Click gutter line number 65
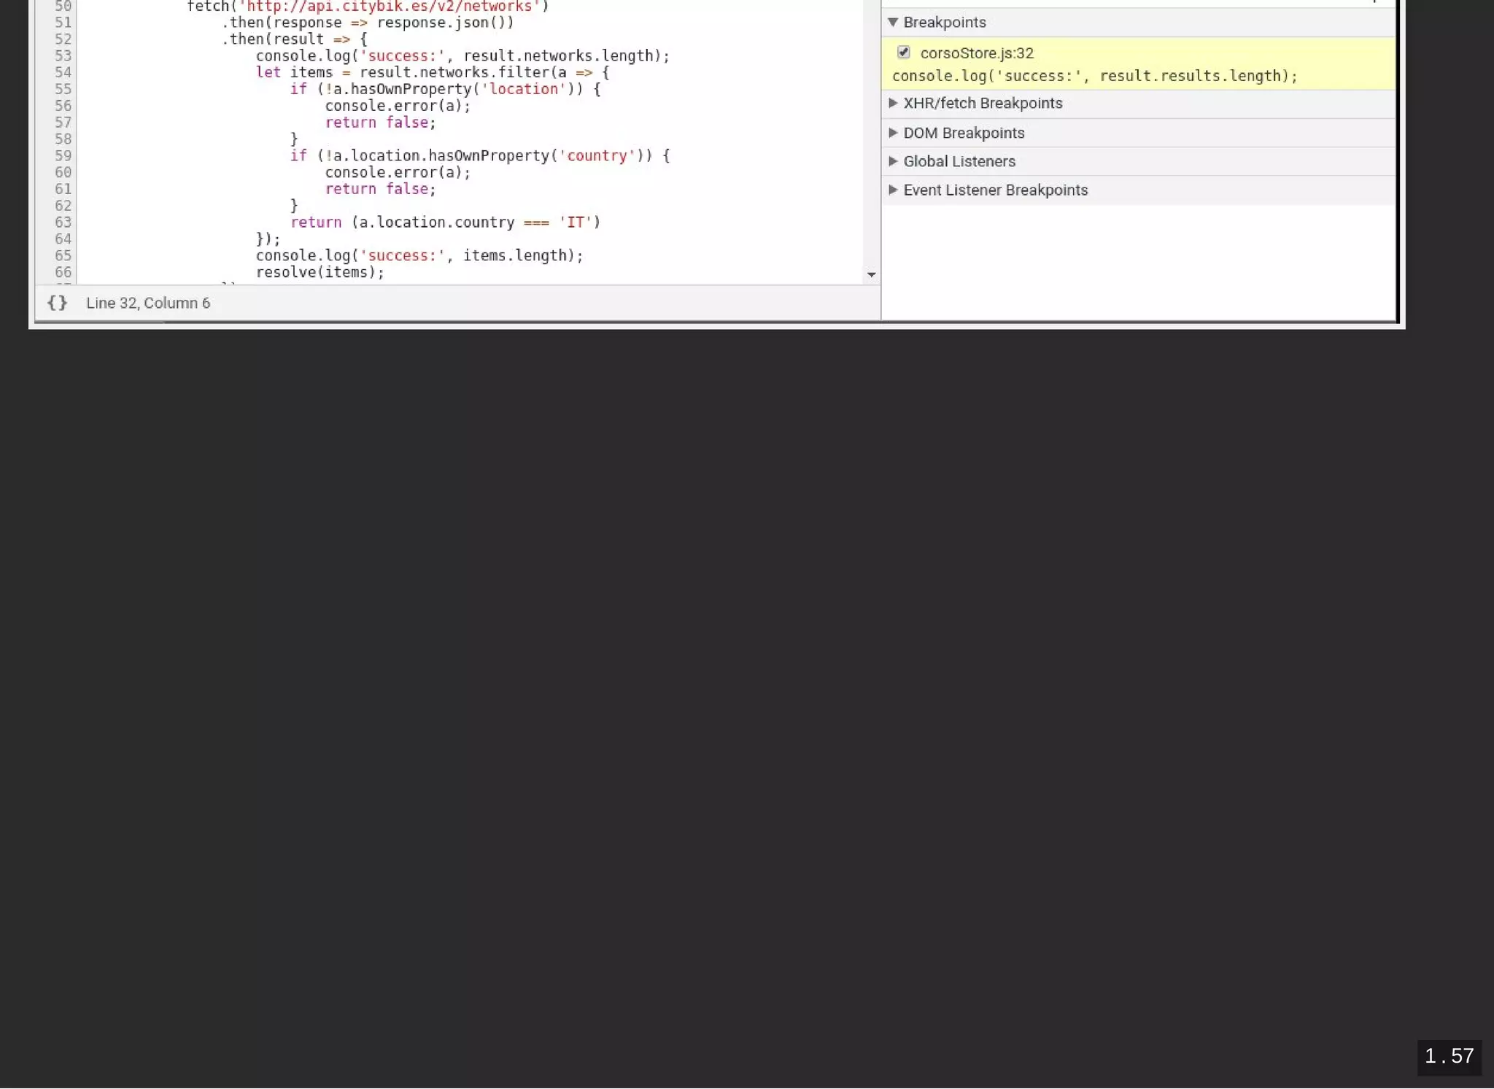 [63, 256]
